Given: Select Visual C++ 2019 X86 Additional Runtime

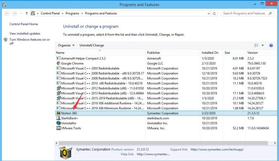Looking at the screenshot, I should (103, 103).
